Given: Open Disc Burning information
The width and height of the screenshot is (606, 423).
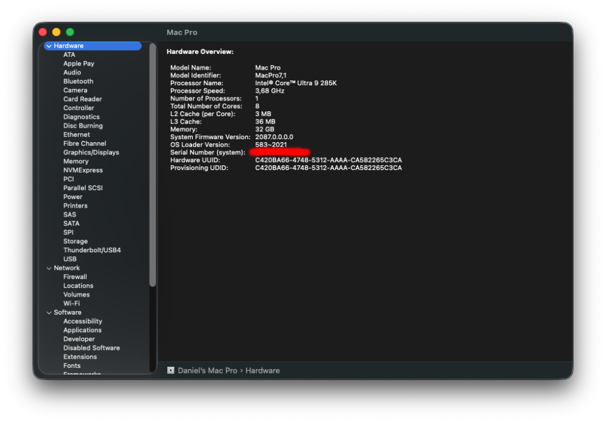Looking at the screenshot, I should tap(83, 126).
